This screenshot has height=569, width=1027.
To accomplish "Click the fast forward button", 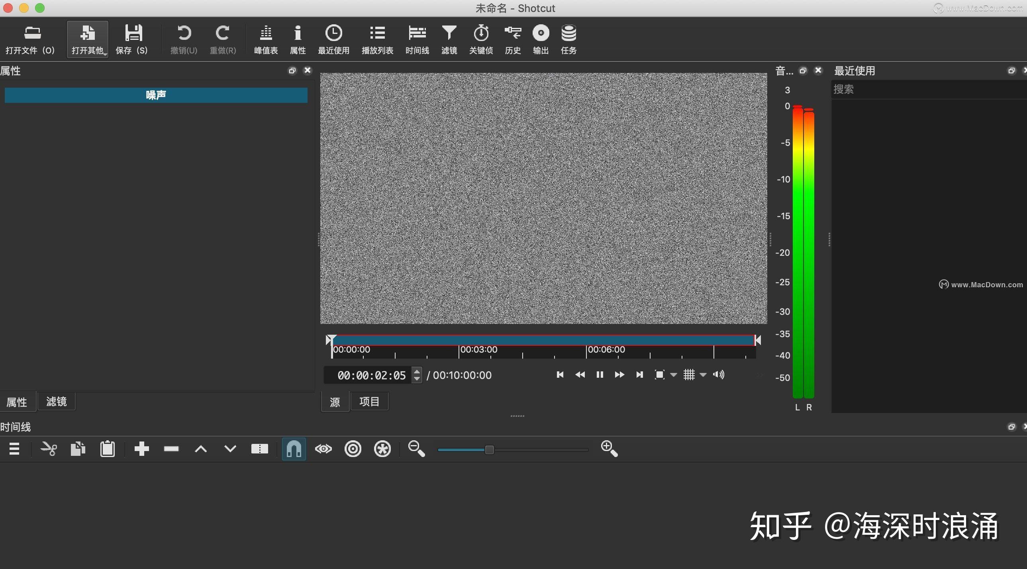I will [619, 375].
